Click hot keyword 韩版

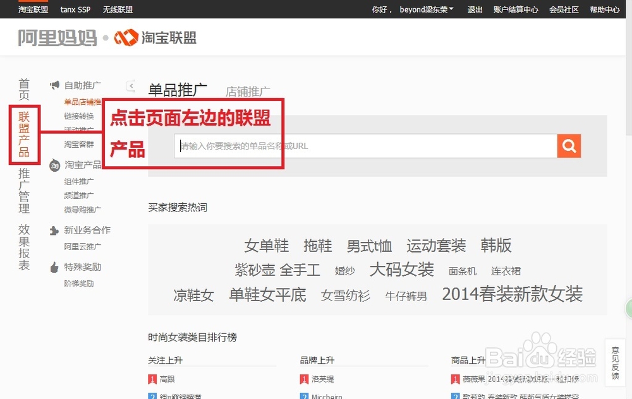495,245
